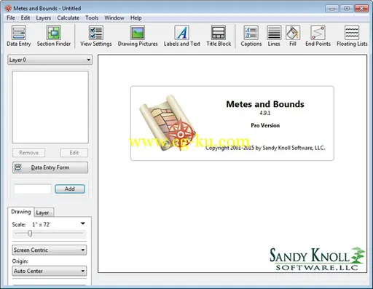Click the Metes and Bounds splash panel
Image resolution: width=373 pixels, height=289 pixels.
pyautogui.click(x=232, y=123)
